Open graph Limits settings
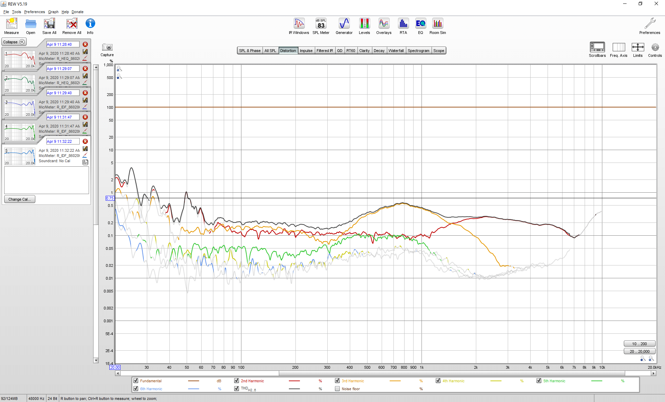665x402 pixels. [638, 50]
